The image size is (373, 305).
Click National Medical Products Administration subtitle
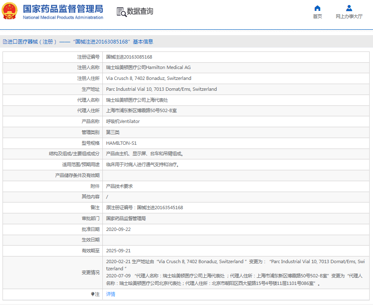pyautogui.click(x=63, y=18)
